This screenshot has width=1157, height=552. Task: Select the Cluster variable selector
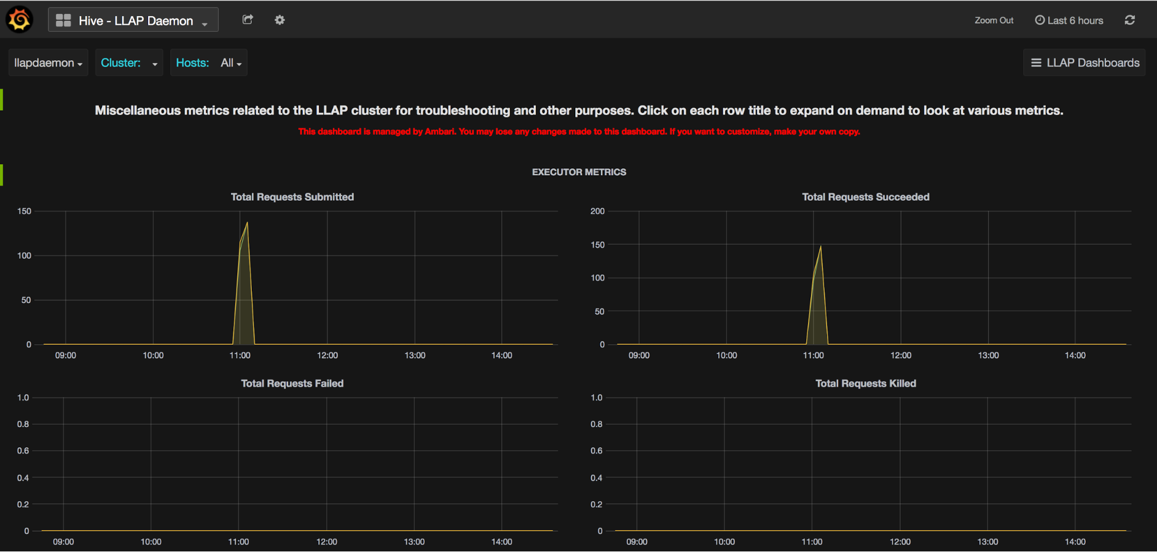click(x=128, y=62)
